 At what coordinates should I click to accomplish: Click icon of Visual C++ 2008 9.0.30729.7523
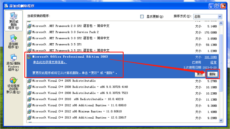coord(29,93)
